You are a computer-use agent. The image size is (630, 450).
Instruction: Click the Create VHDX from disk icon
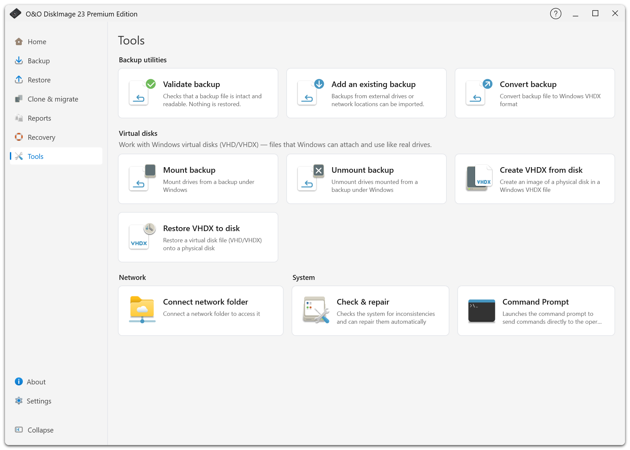[479, 178]
